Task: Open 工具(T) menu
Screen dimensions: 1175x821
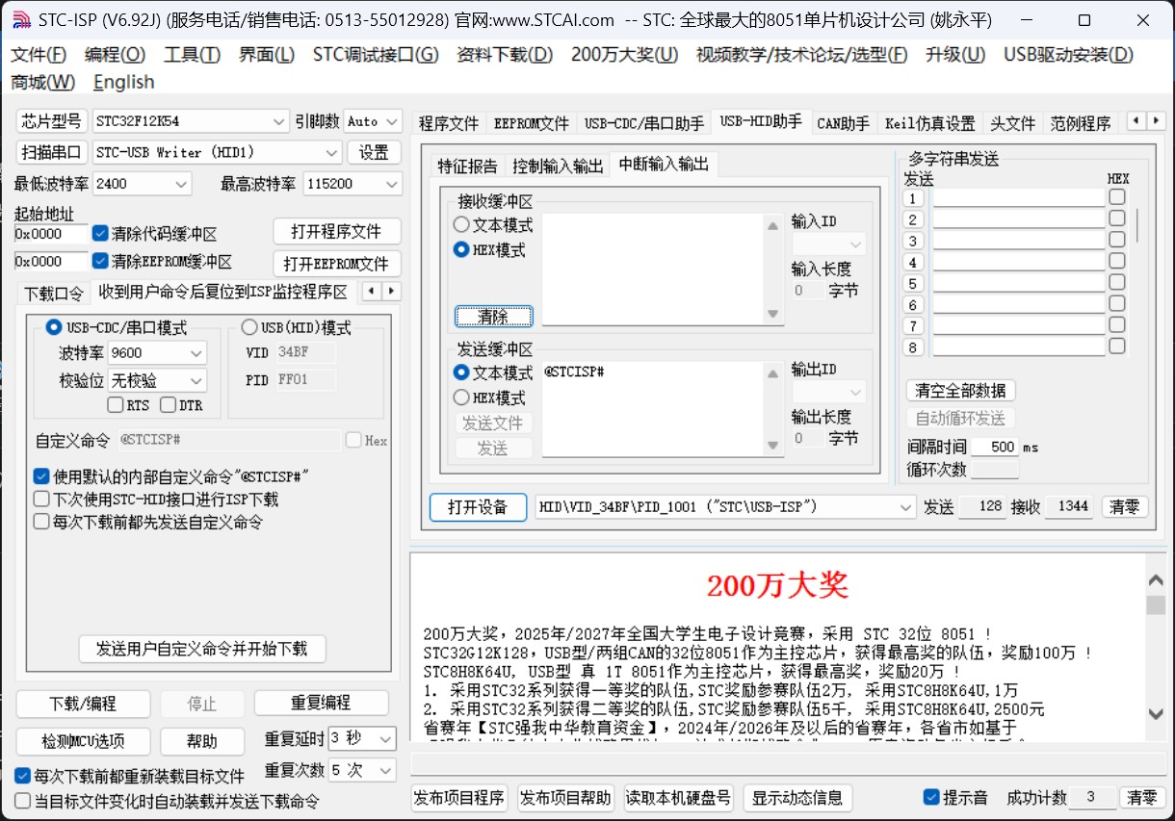Action: tap(193, 55)
